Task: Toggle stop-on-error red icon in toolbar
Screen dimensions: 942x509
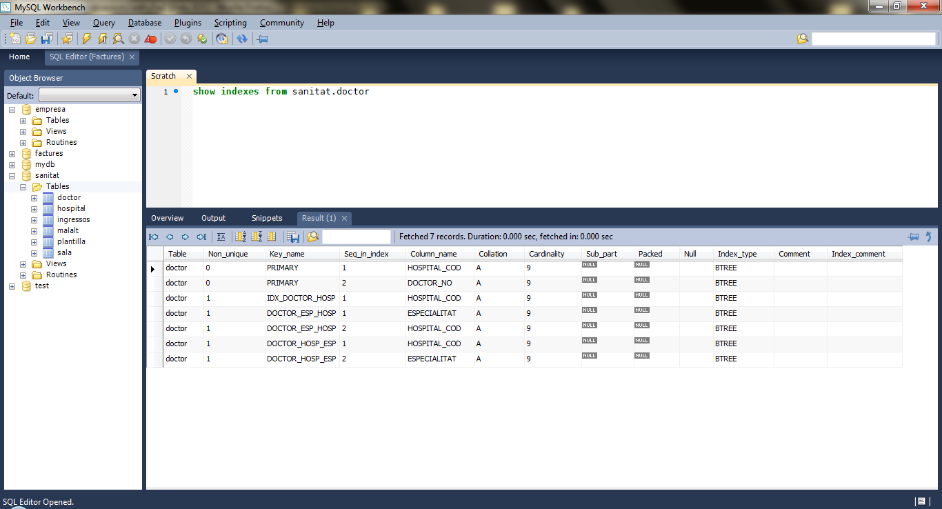Action: (150, 39)
